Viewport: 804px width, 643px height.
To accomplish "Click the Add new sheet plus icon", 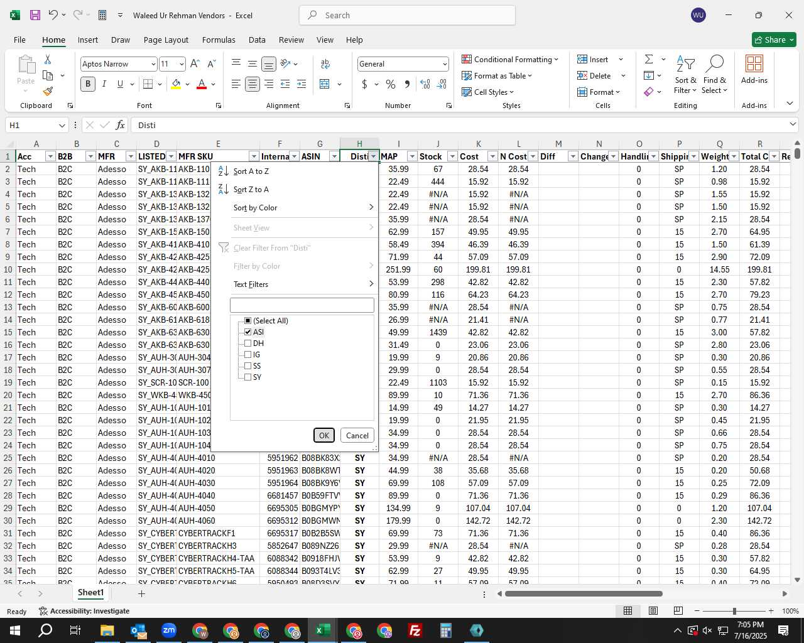I will [x=141, y=593].
